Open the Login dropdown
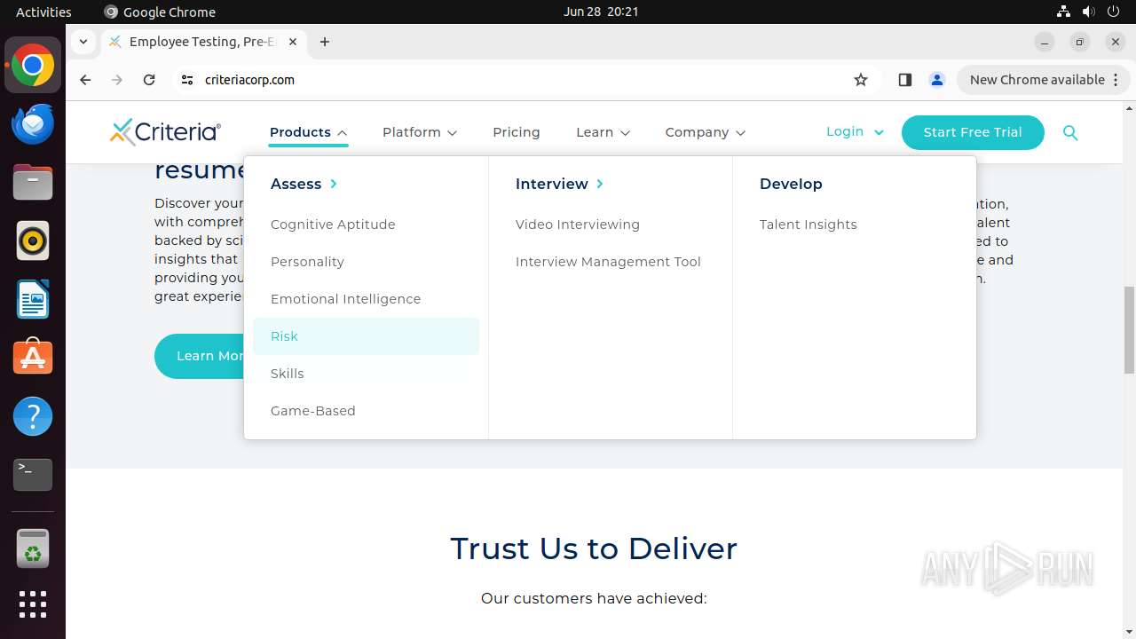 tap(855, 131)
